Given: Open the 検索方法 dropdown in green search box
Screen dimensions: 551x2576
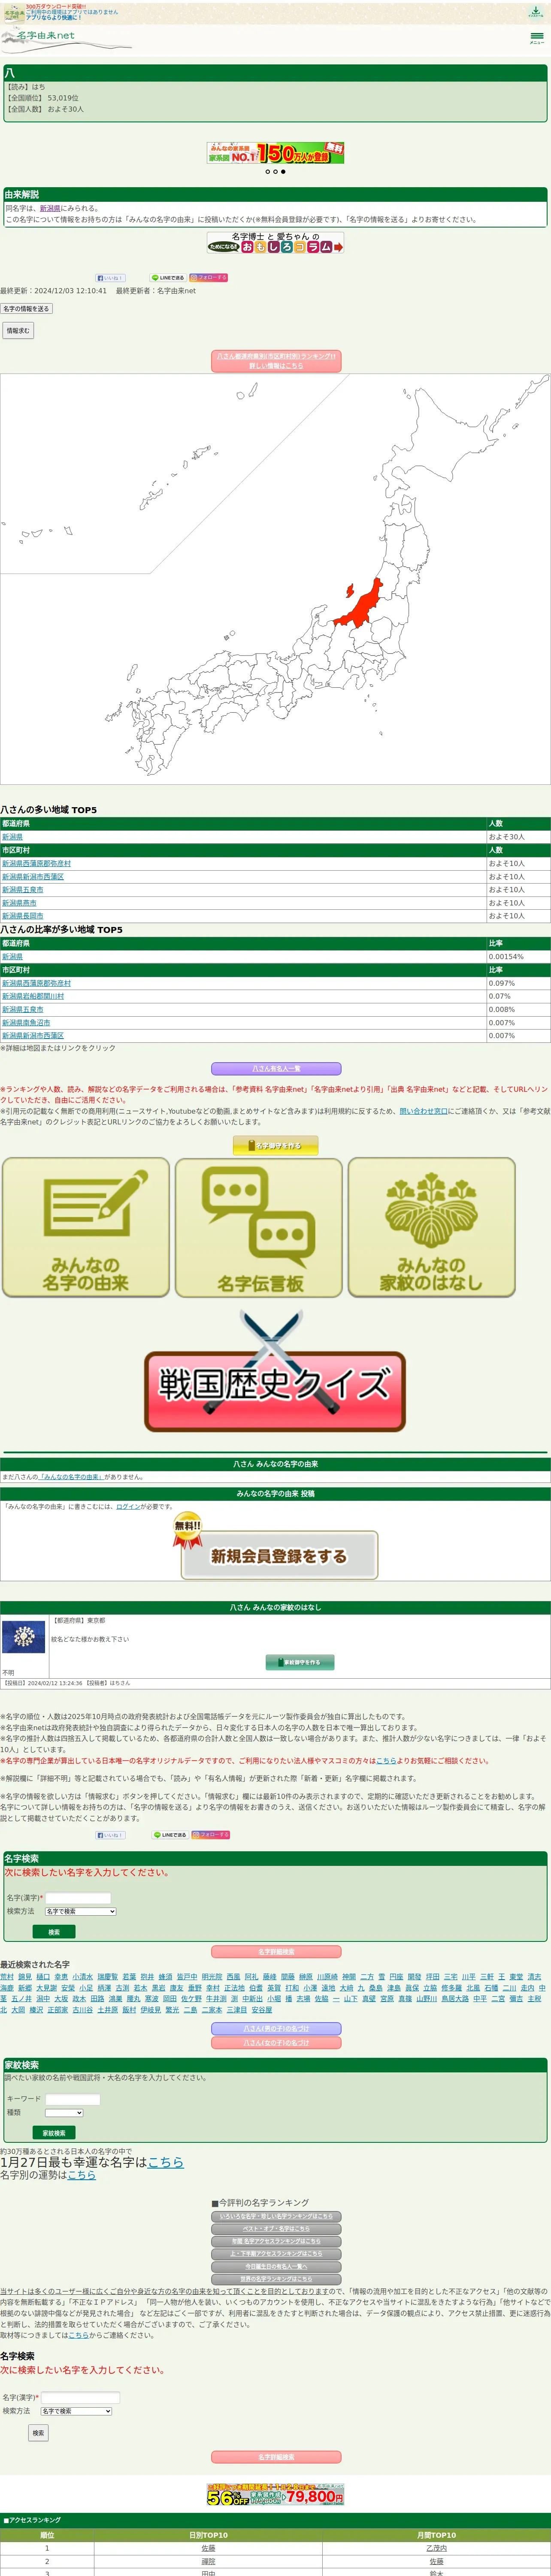Looking at the screenshot, I should point(80,1911).
